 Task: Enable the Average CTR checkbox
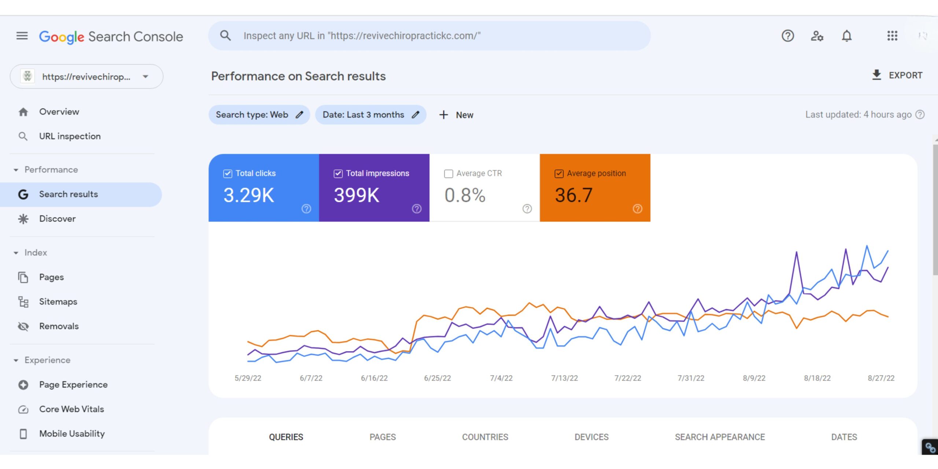pos(448,174)
